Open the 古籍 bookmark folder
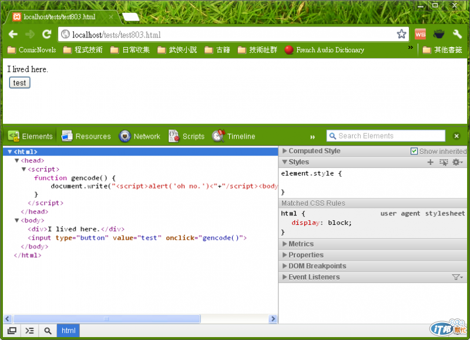The width and height of the screenshot is (470, 340). [x=217, y=50]
